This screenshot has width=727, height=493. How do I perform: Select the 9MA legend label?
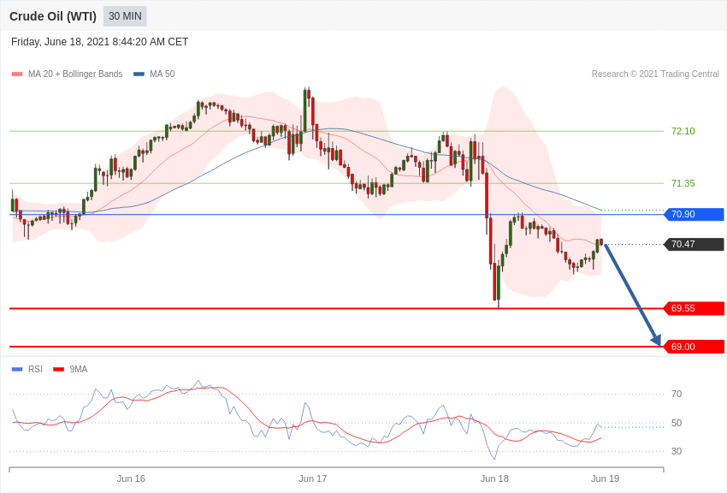coord(79,370)
